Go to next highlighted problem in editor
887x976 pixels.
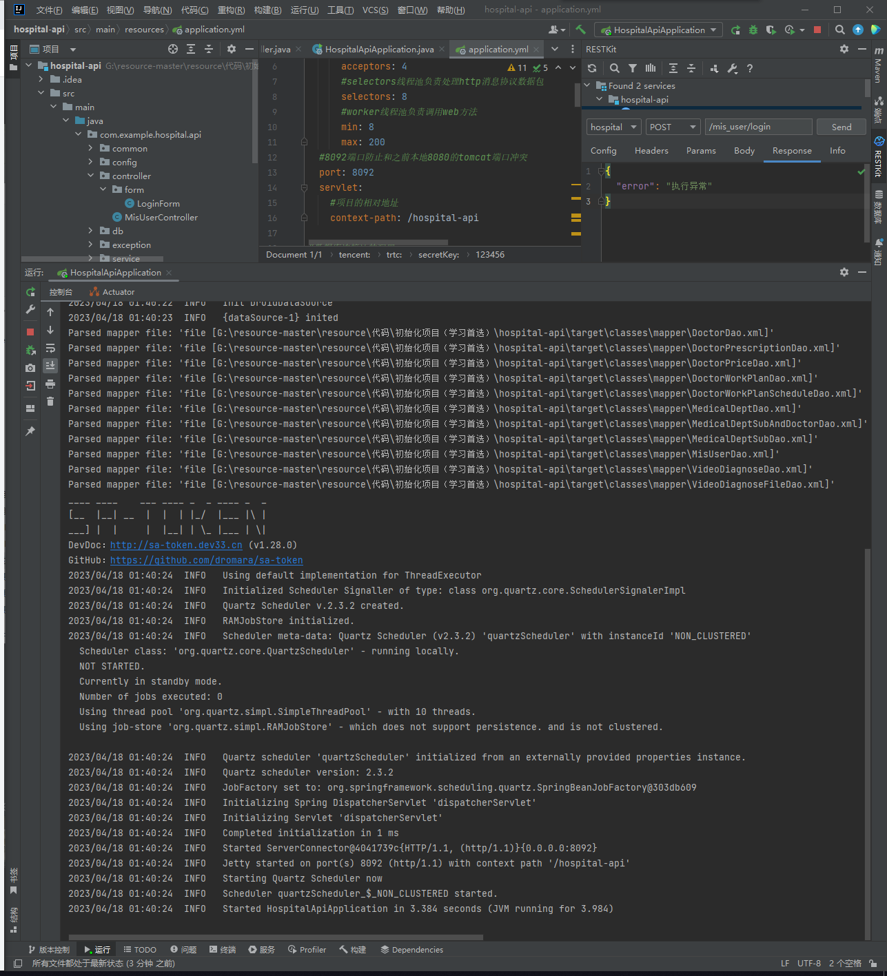573,68
